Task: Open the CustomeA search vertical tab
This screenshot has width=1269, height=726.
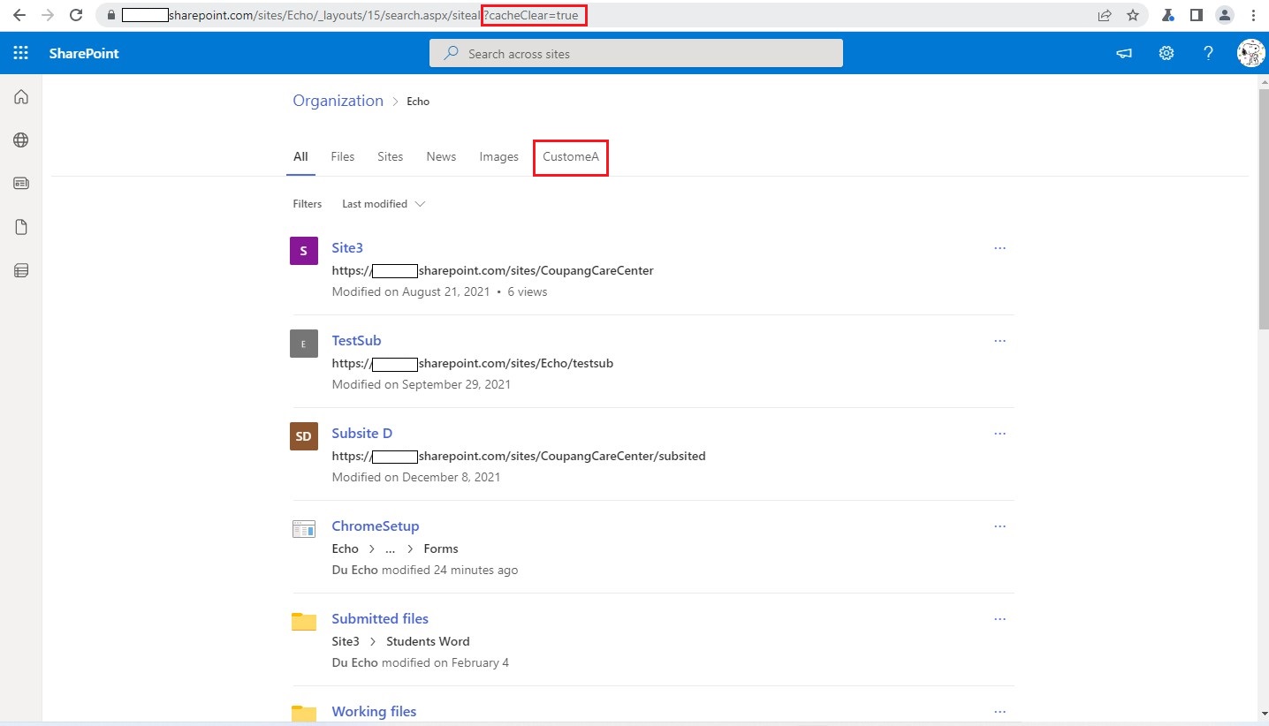Action: [x=570, y=157]
